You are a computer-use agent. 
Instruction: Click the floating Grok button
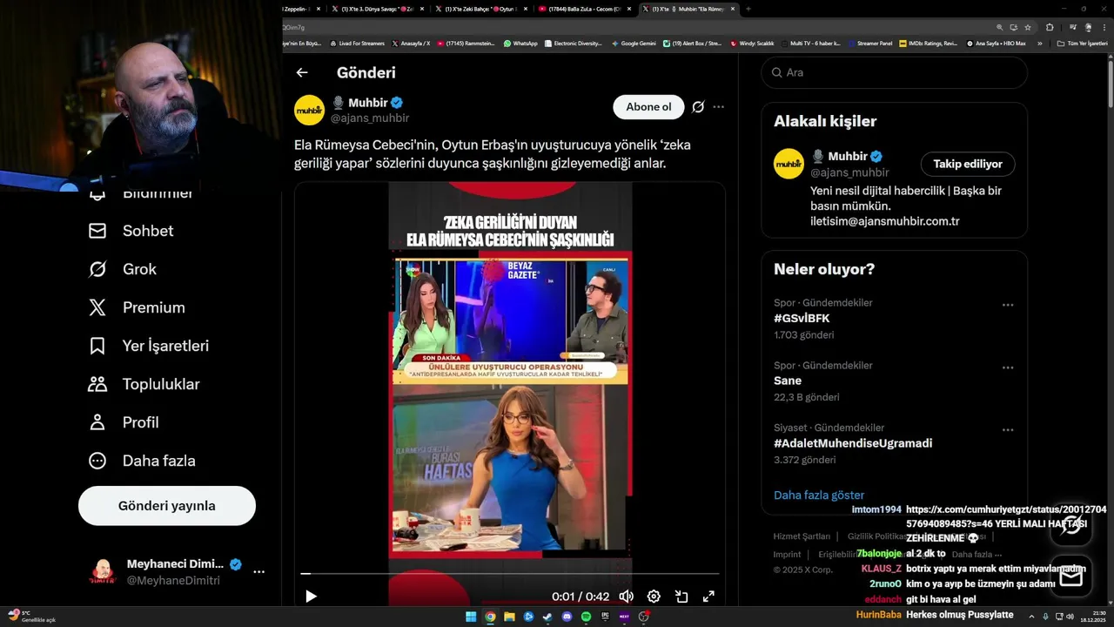point(1071,525)
